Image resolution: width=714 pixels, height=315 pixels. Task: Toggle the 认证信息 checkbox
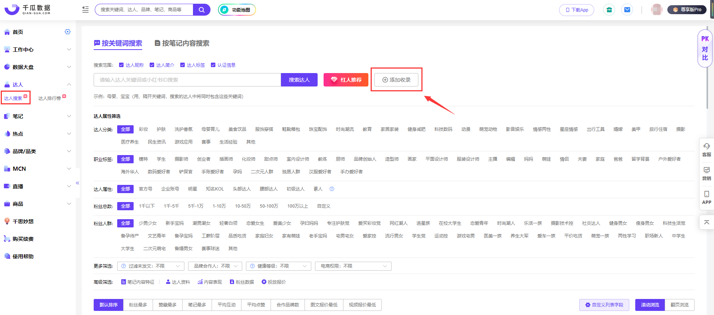pos(213,65)
